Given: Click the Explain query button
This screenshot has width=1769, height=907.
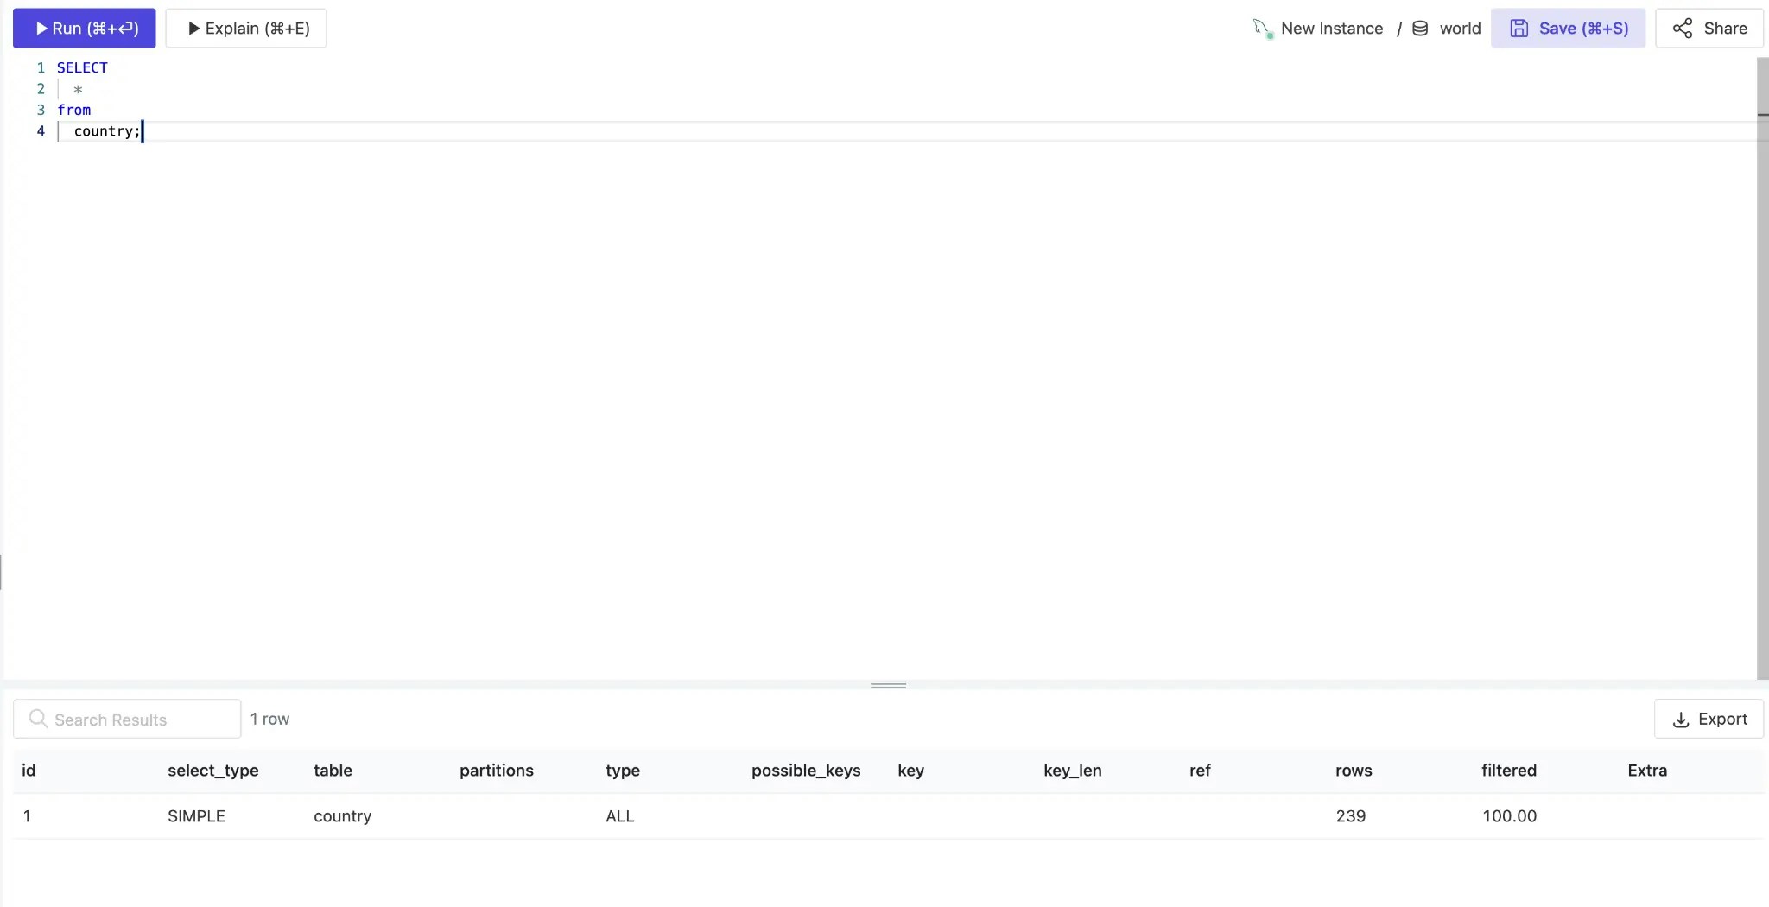Looking at the screenshot, I should pos(246,29).
